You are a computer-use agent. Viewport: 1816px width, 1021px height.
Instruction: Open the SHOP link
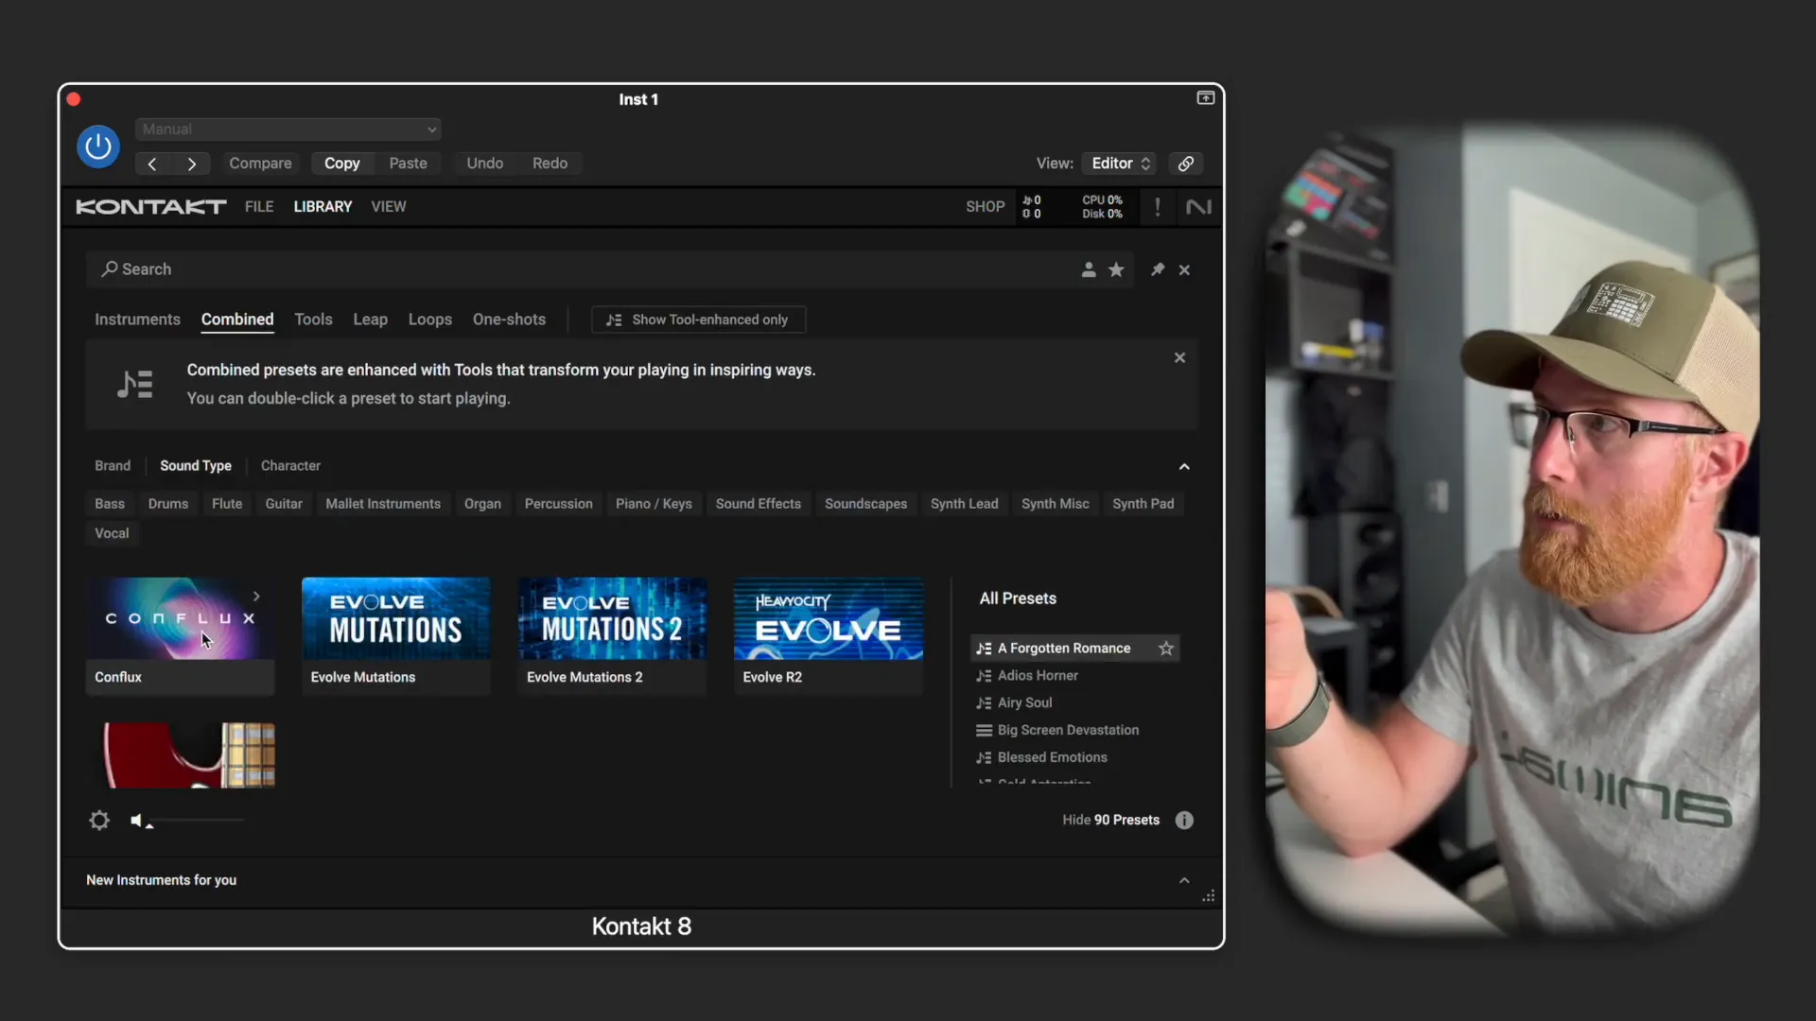pos(985,206)
